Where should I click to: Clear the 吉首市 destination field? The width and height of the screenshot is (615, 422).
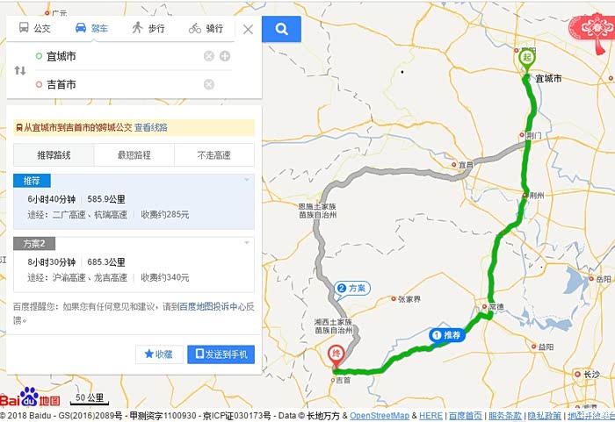point(209,84)
